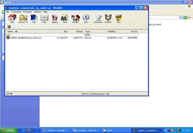The width and height of the screenshot is (193, 133).
Task: Open the Find binoculars tool
Action: [x=65, y=19]
